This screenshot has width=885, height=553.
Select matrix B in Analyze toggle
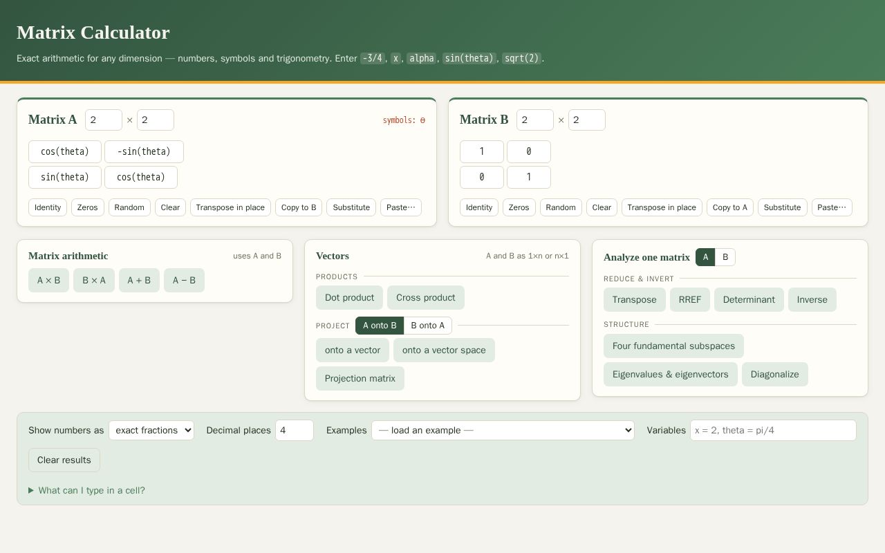(x=725, y=257)
